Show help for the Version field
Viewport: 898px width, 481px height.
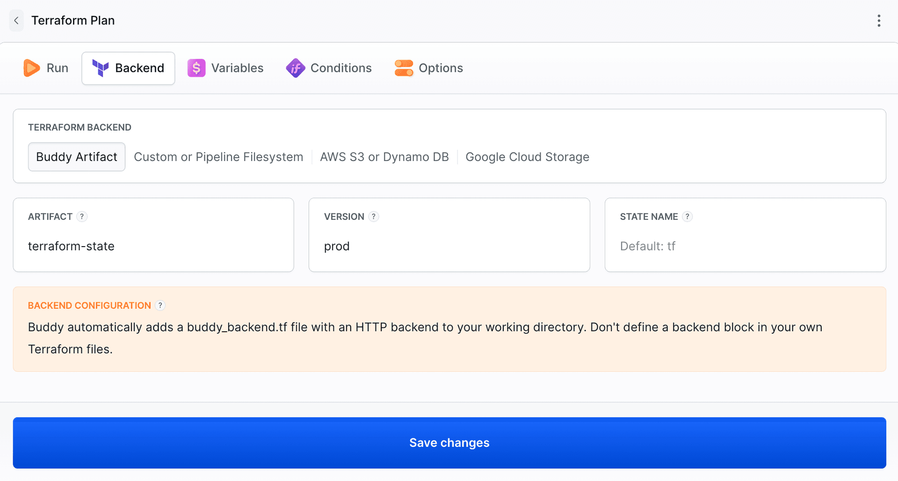point(374,217)
